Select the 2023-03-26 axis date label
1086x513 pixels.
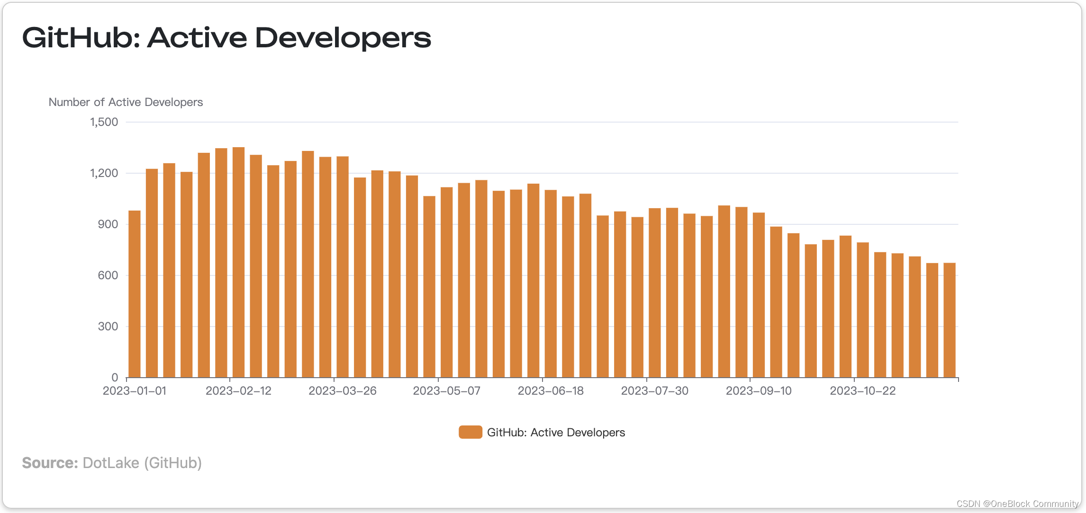343,391
